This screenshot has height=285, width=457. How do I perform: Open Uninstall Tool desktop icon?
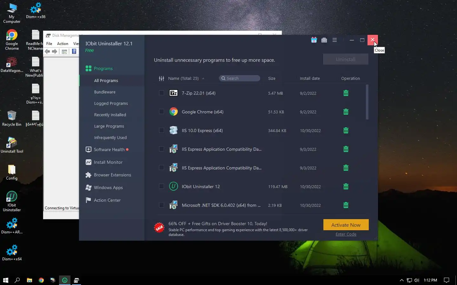[x=12, y=145]
